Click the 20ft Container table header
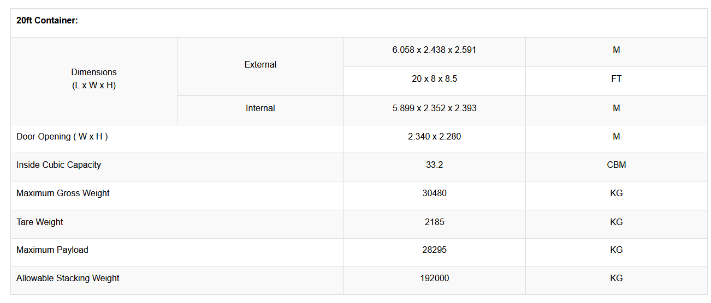 click(47, 21)
